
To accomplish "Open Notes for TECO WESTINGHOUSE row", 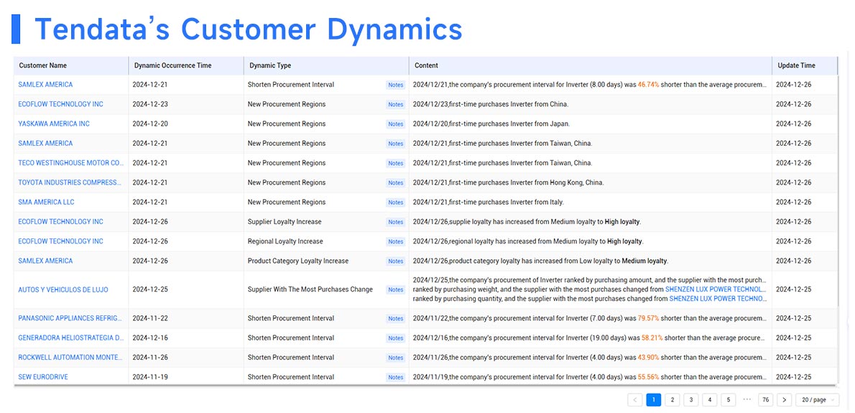I will [395, 164].
